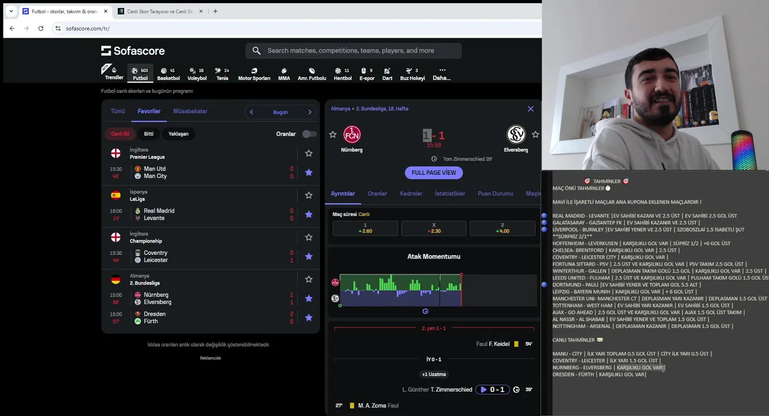Viewport: 769px width, 416px height.
Task: Favorite Elversberg with the star icon
Action: point(535,135)
